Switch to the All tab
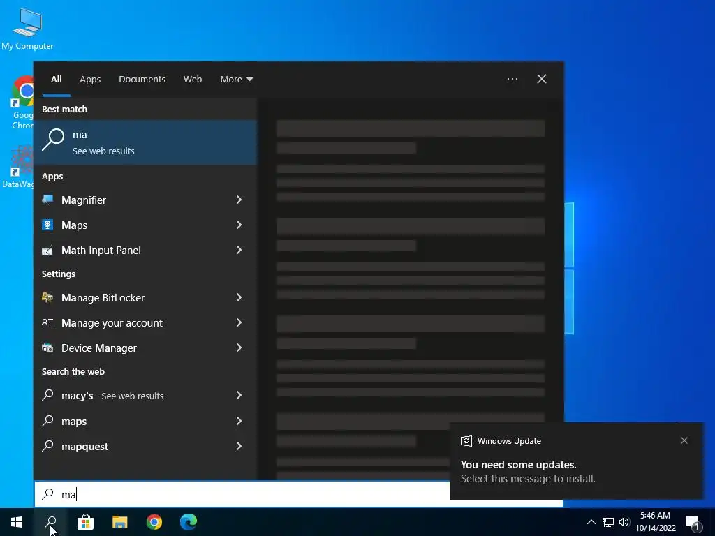Viewport: 715px width, 536px height. [x=56, y=79]
